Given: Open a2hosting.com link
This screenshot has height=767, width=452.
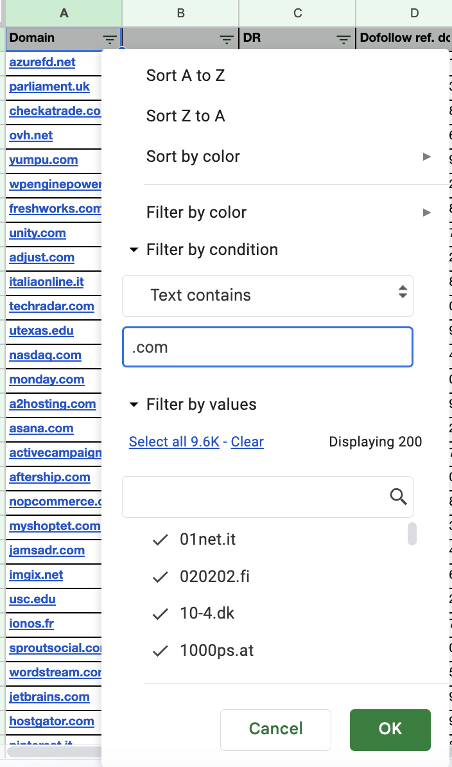Looking at the screenshot, I should pyautogui.click(x=53, y=404).
